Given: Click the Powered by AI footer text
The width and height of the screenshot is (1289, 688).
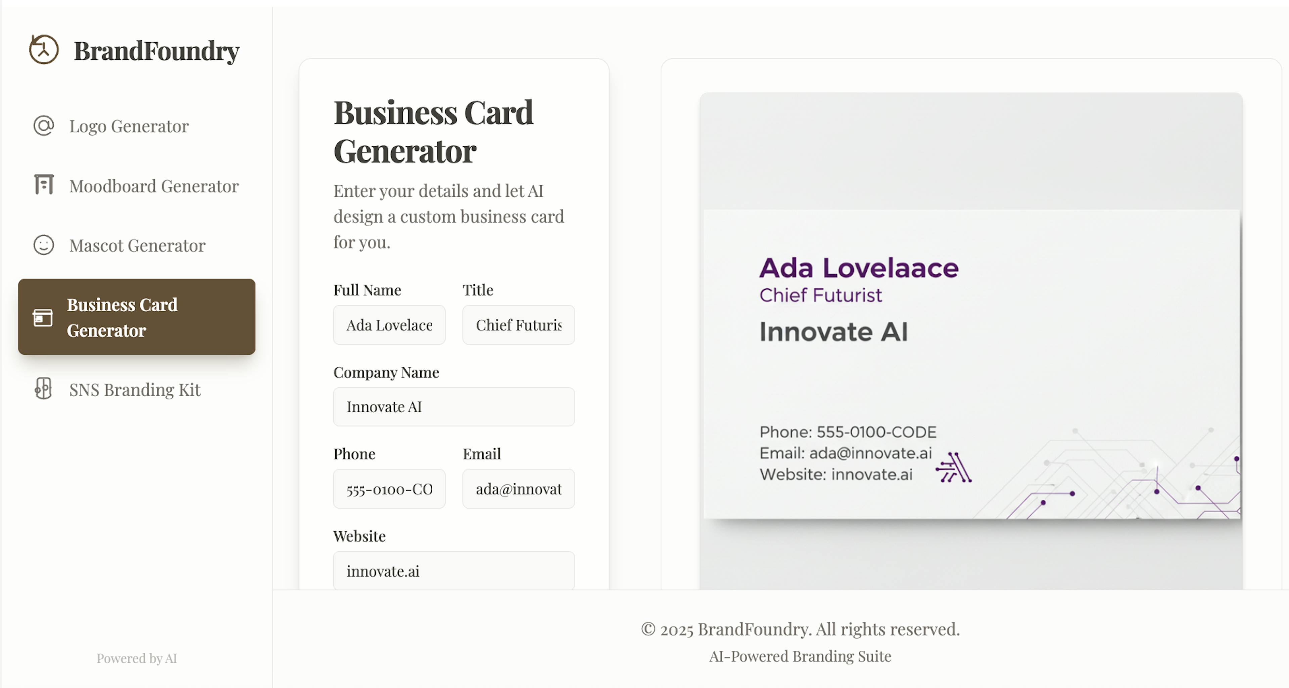Looking at the screenshot, I should tap(137, 658).
